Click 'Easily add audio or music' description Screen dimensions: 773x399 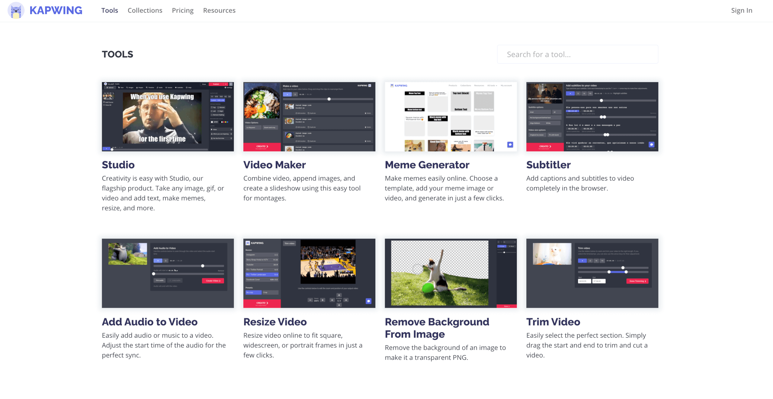pos(164,345)
